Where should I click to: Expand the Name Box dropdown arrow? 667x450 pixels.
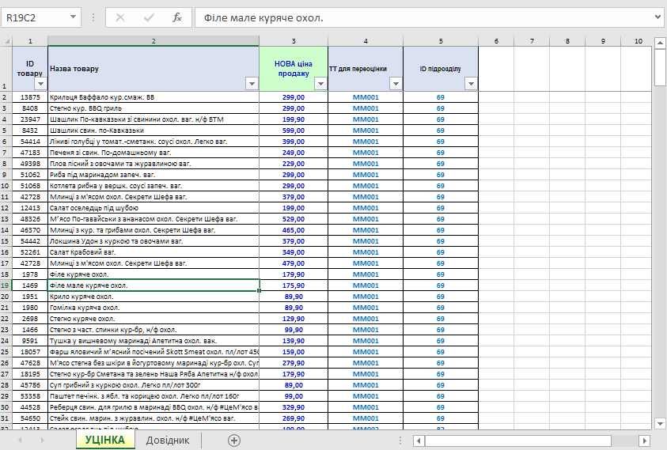click(x=73, y=17)
